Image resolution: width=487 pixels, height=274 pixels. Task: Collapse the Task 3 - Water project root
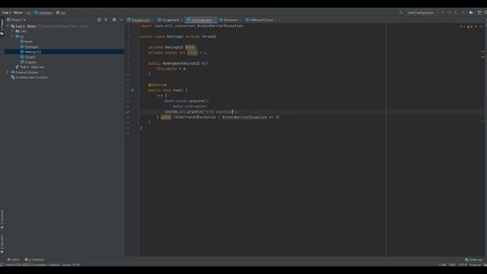pos(8,27)
